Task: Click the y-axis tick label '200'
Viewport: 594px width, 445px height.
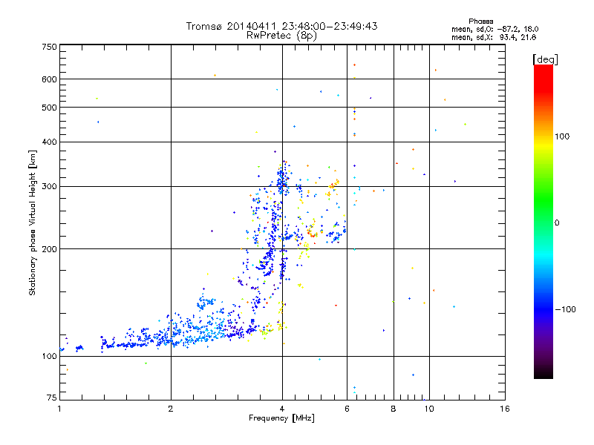Action: tap(50, 249)
